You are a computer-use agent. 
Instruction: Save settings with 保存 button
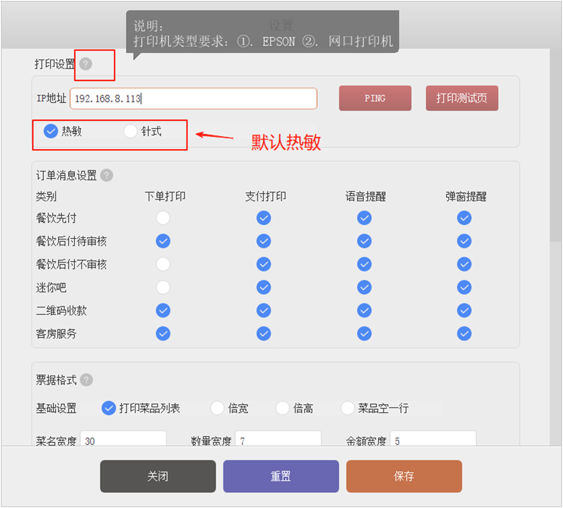[x=404, y=476]
